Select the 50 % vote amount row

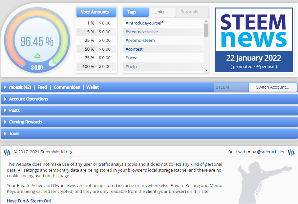click(x=96, y=49)
